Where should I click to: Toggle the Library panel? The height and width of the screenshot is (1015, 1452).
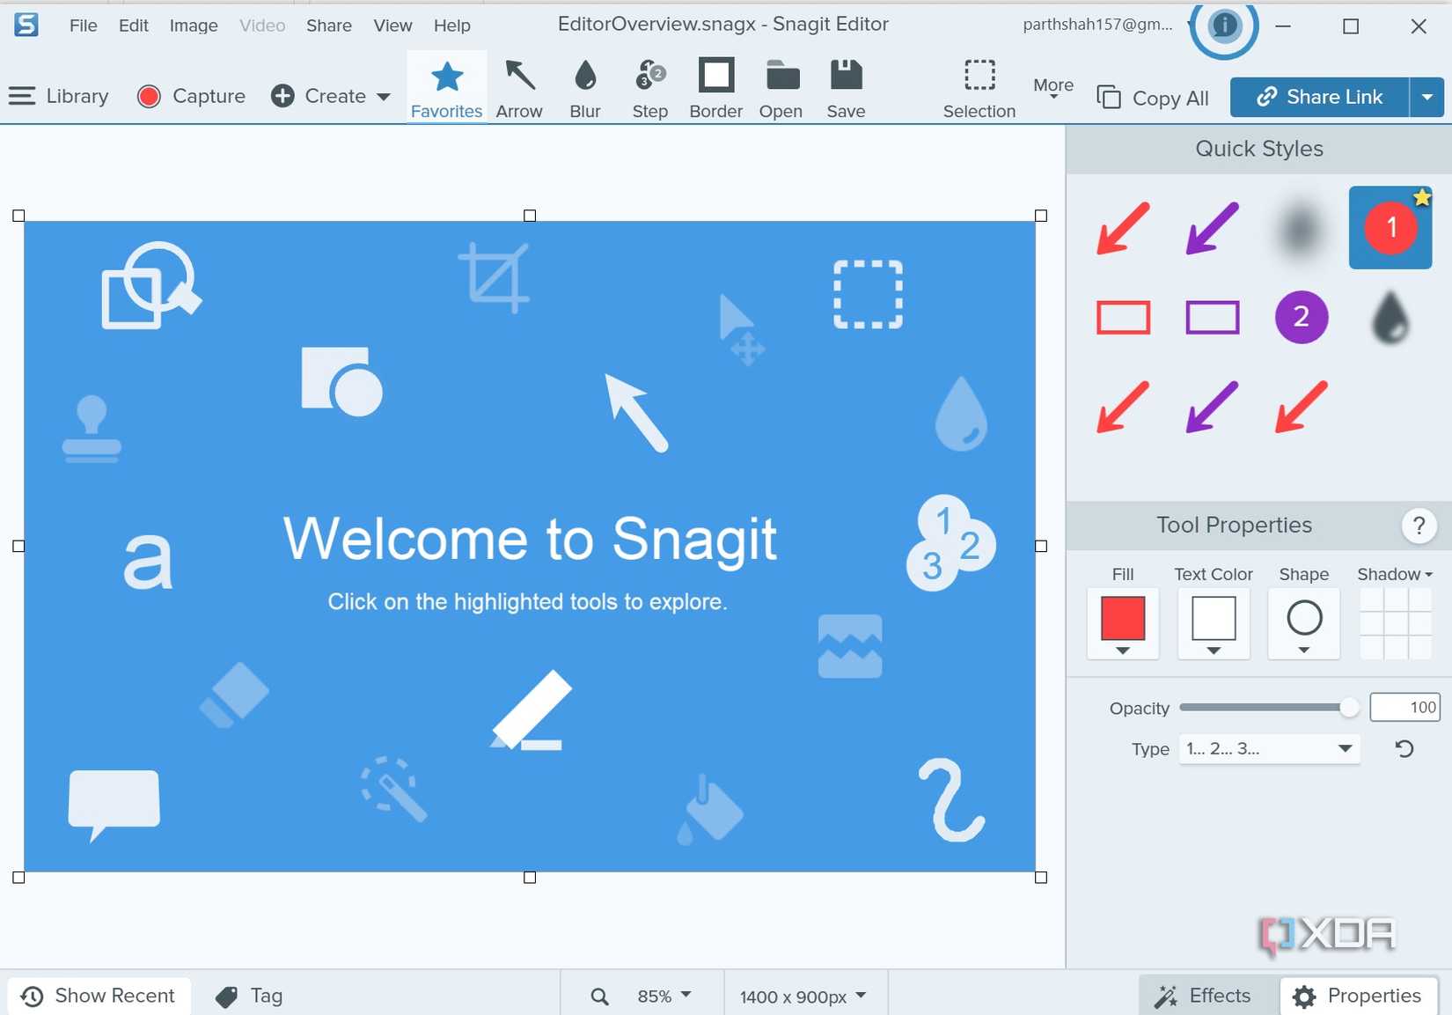click(x=59, y=96)
